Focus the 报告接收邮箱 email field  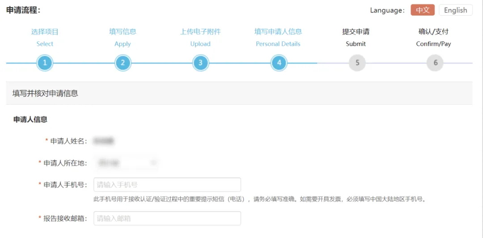pyautogui.click(x=167, y=218)
